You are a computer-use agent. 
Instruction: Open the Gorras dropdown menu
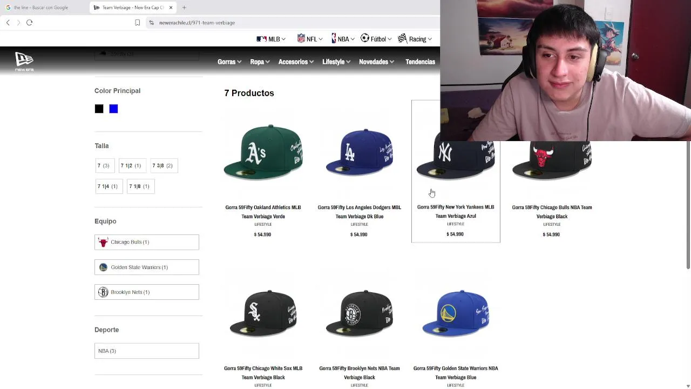[x=229, y=62]
